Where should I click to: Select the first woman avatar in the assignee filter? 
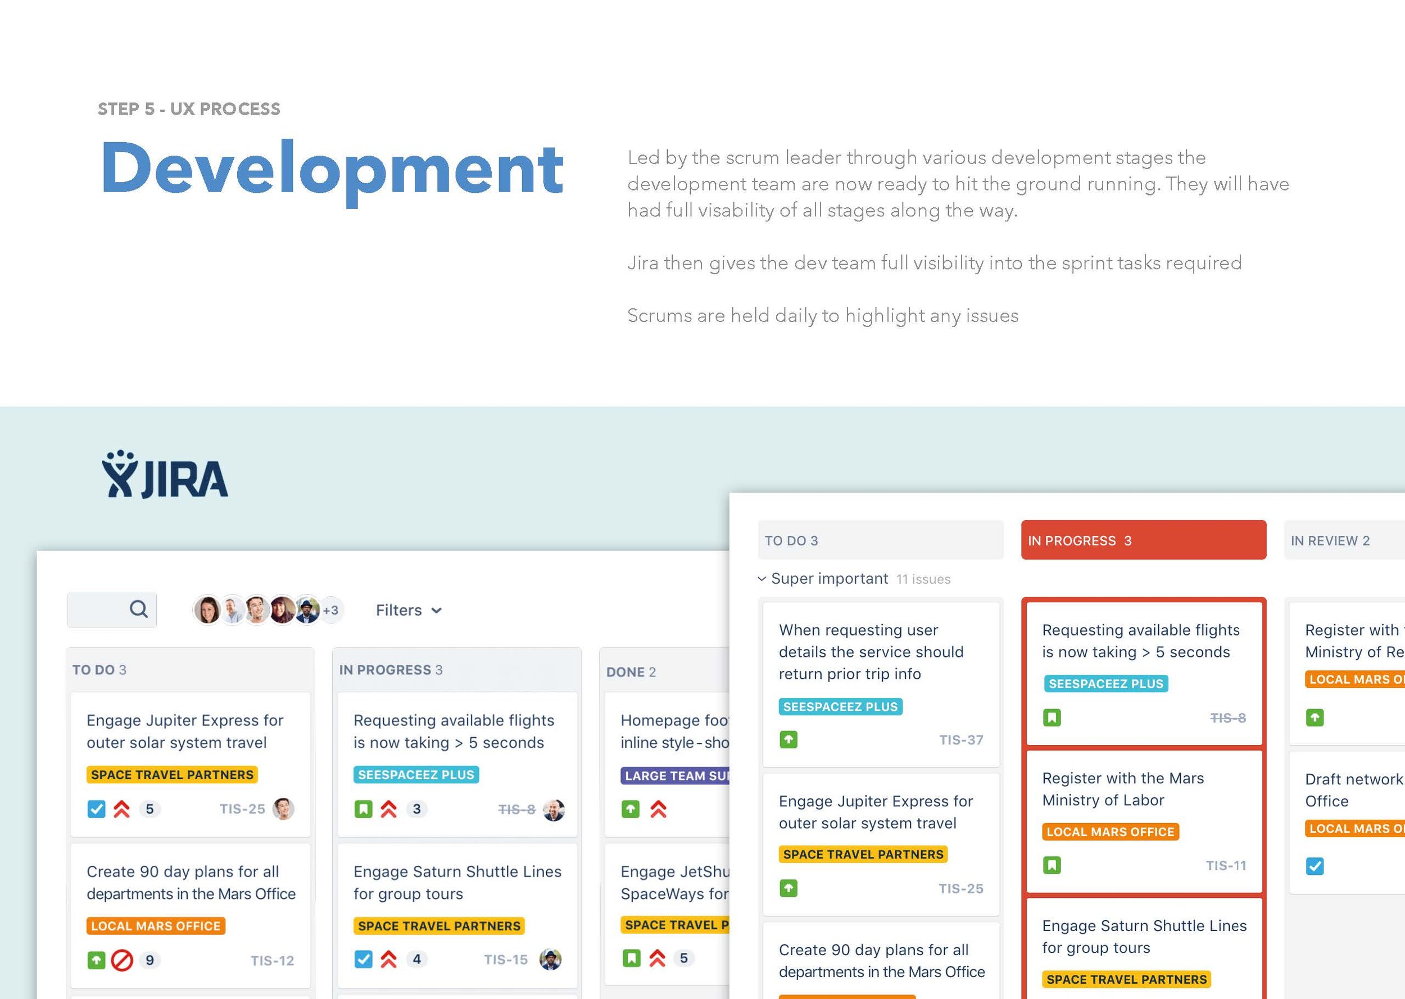[x=207, y=610]
